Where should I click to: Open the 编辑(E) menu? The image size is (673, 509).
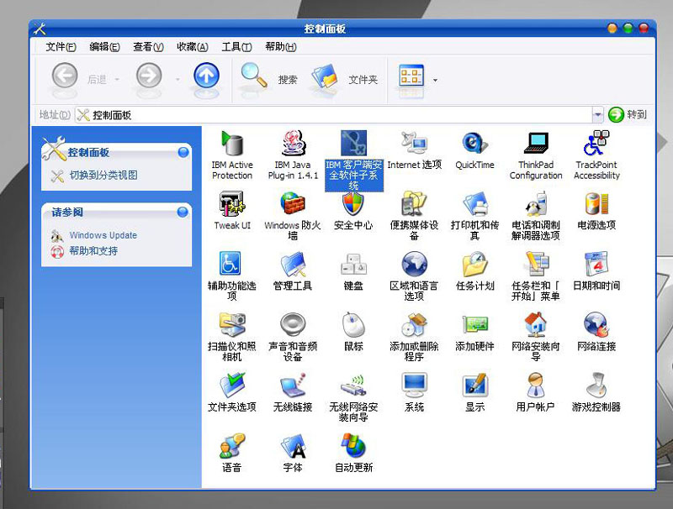104,47
